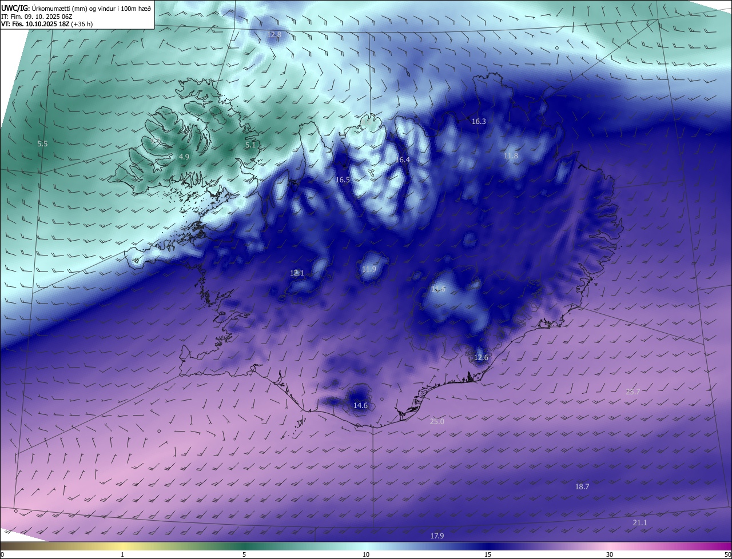
Task: Click the 12.8 value label on the map
Action: [x=274, y=35]
